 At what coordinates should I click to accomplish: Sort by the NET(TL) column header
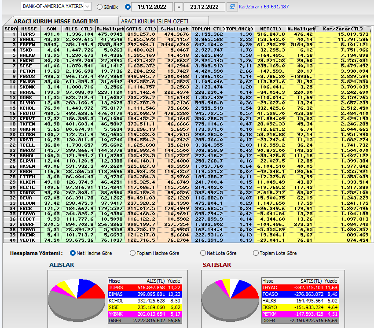[271, 29]
